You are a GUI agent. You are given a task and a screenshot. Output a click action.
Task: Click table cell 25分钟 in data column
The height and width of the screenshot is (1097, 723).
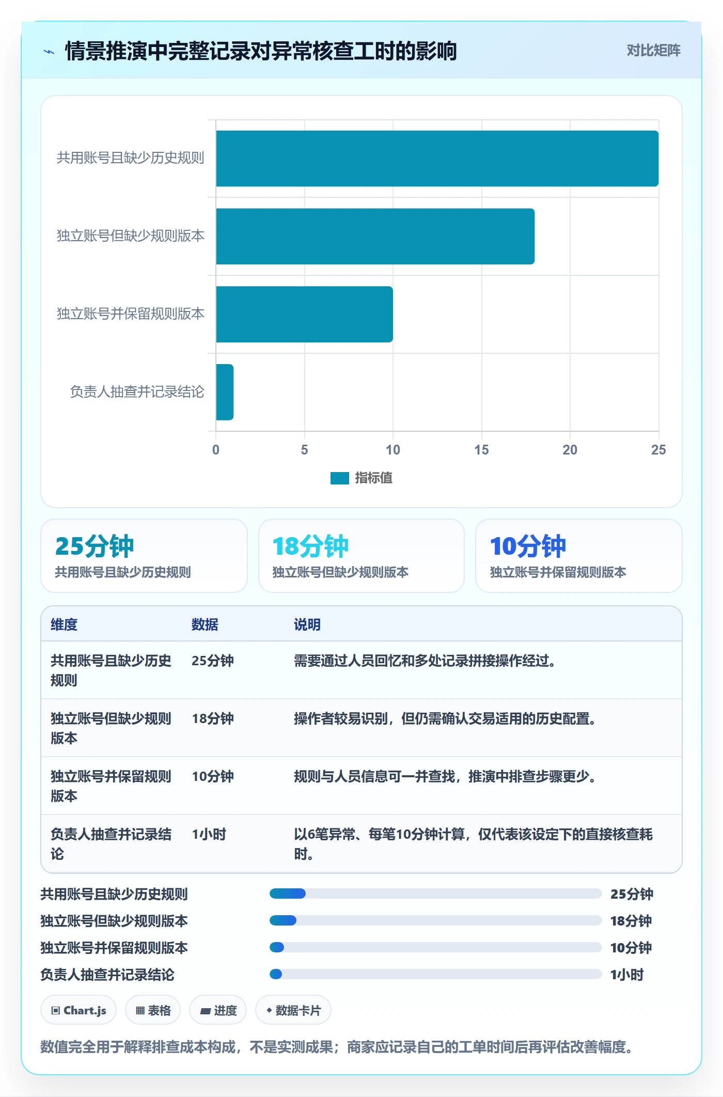point(213,661)
